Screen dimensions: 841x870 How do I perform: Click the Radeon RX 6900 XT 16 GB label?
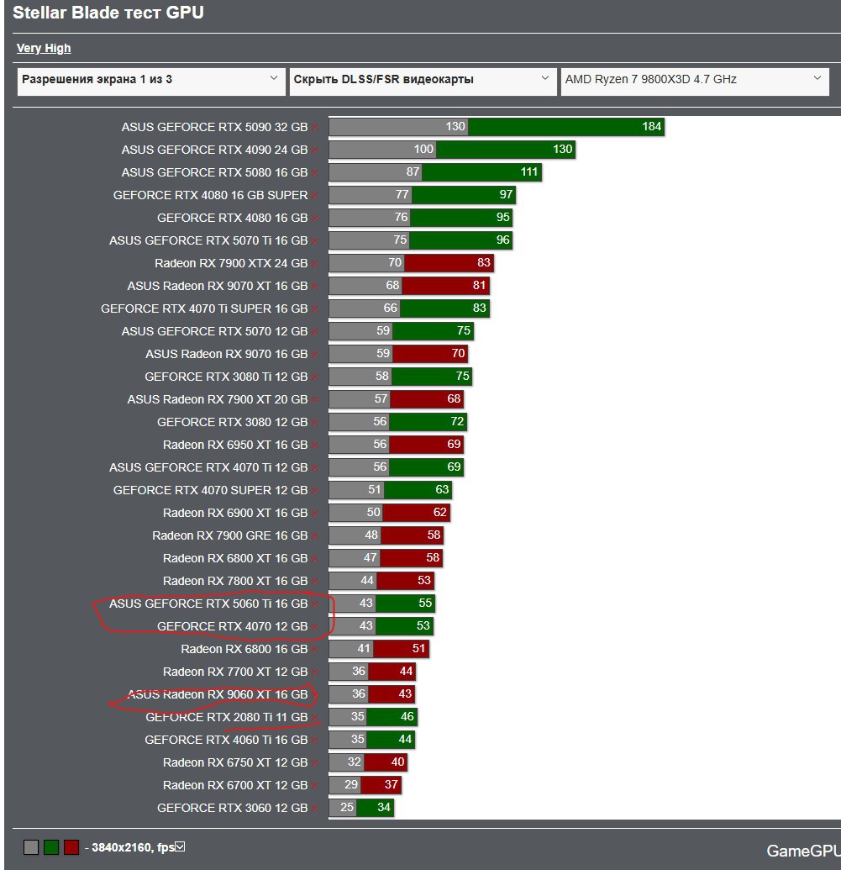click(235, 514)
